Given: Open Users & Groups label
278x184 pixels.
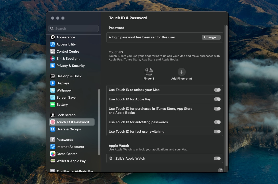Looking at the screenshot, I should [69, 129].
